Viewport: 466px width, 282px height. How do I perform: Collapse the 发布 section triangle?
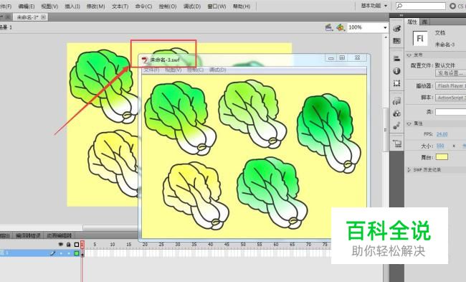409,55
